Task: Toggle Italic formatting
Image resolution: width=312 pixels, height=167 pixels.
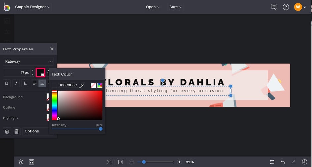Action: coord(16,83)
